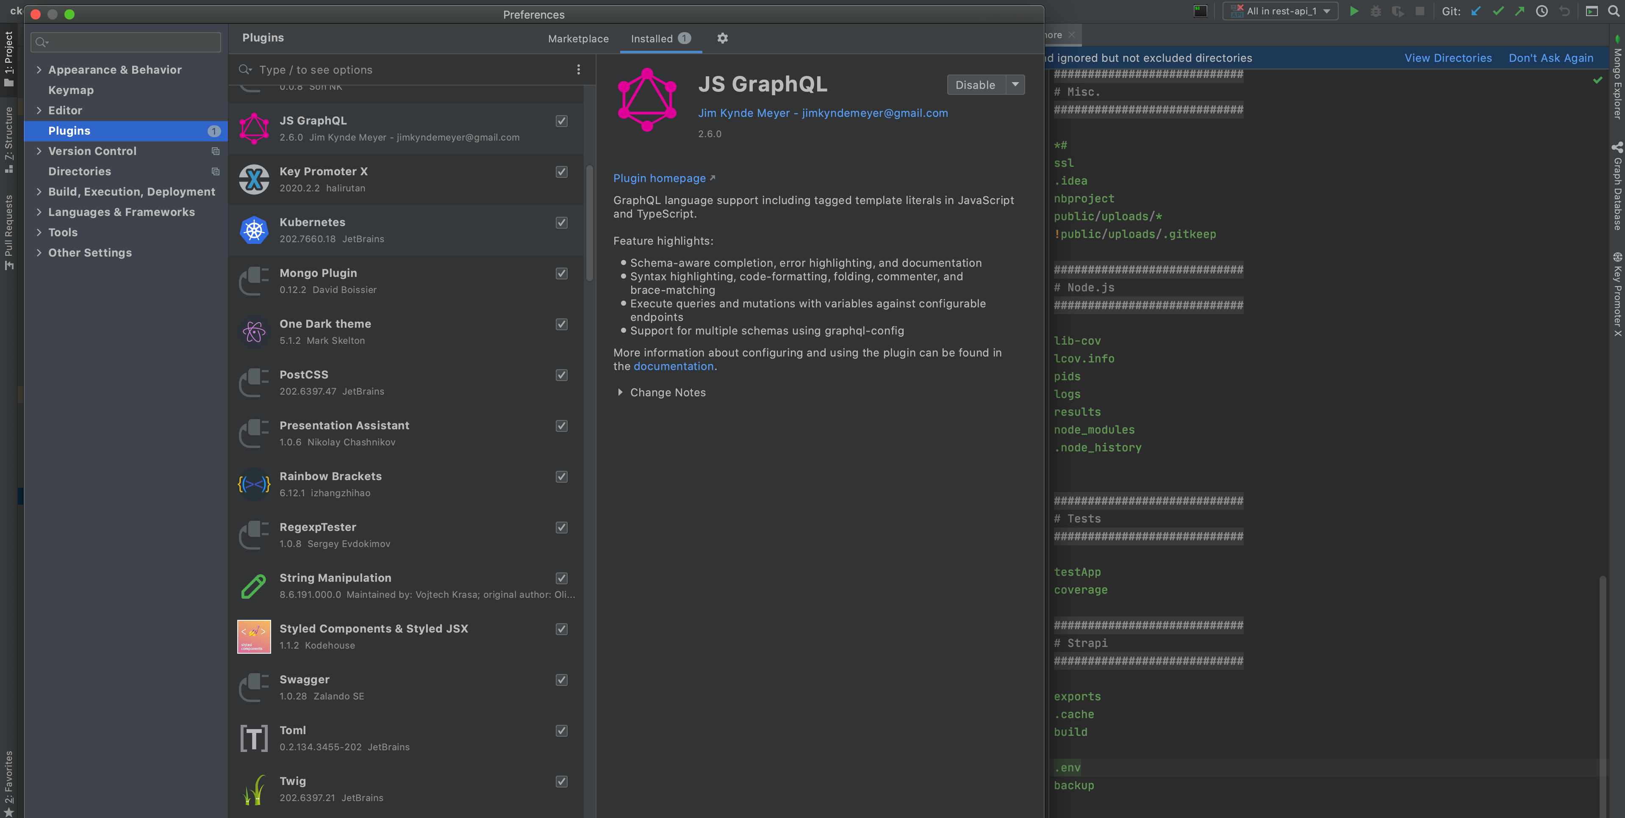Open Graph Database side panel
1625x818 pixels.
tap(1617, 187)
